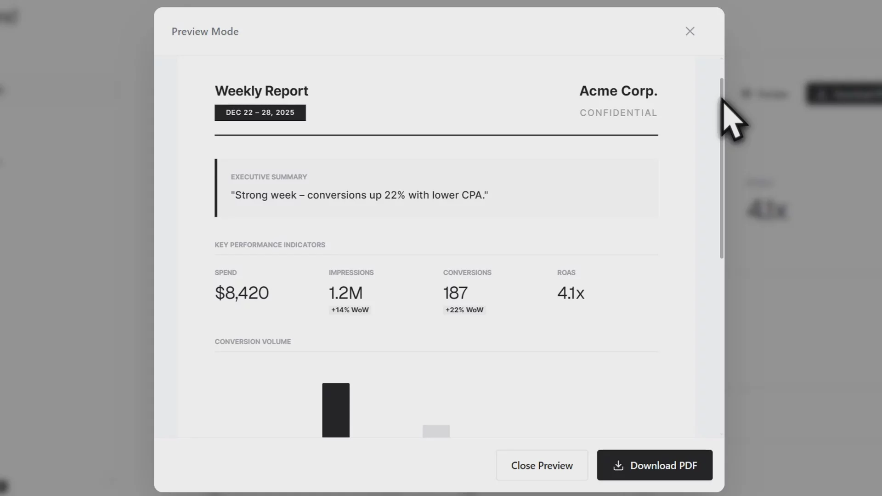The image size is (882, 496).
Task: Select the CONVERSIONS count 187
Action: 455,293
